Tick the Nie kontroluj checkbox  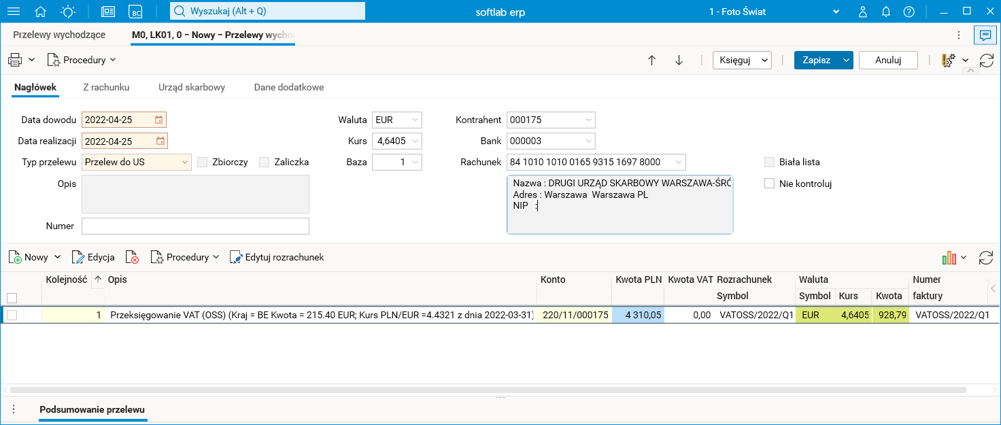(x=770, y=184)
